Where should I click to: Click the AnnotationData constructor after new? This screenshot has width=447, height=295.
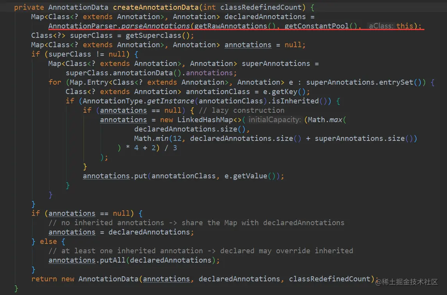pyautogui.click(x=108, y=279)
